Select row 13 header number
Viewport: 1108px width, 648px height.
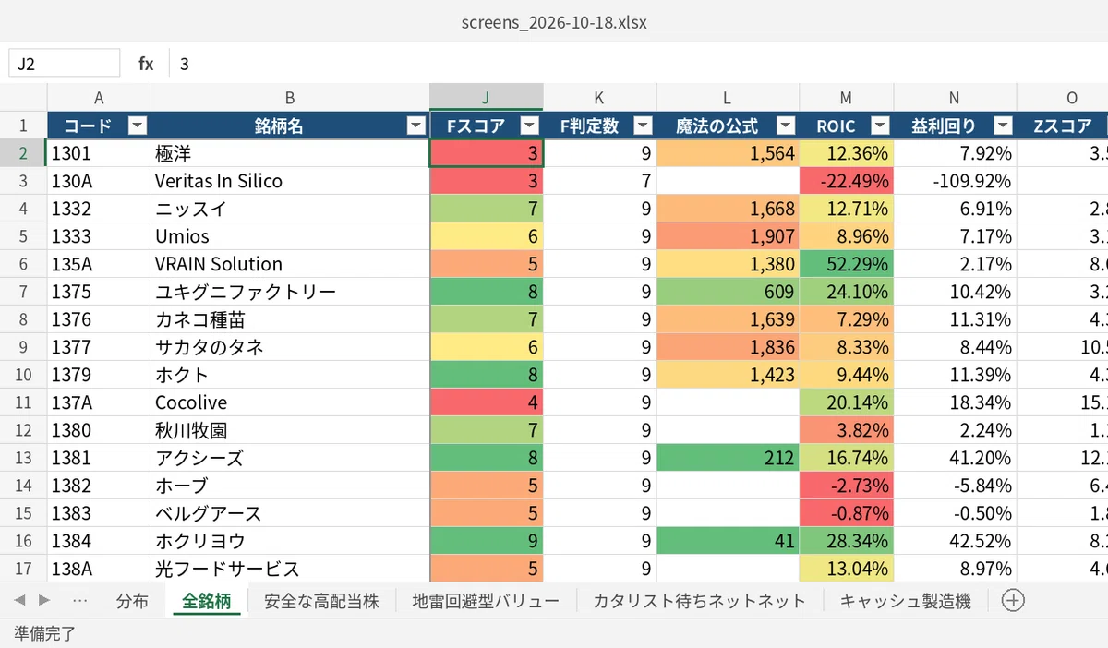pos(23,458)
